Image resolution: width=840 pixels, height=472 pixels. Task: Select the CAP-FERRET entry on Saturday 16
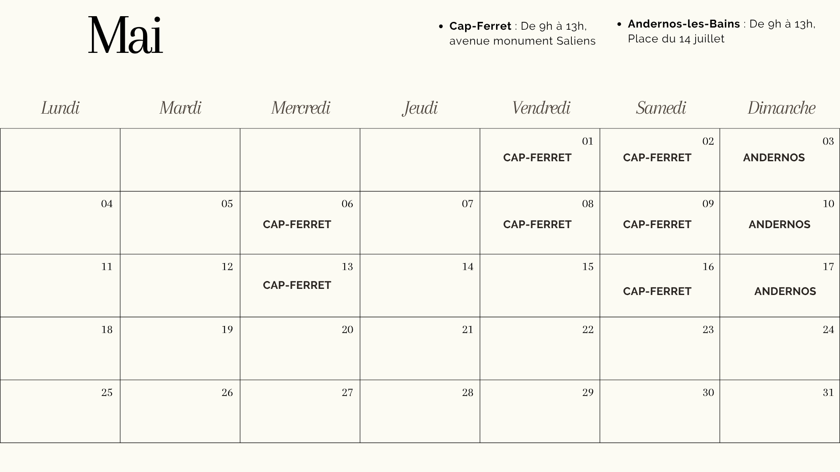coord(657,292)
